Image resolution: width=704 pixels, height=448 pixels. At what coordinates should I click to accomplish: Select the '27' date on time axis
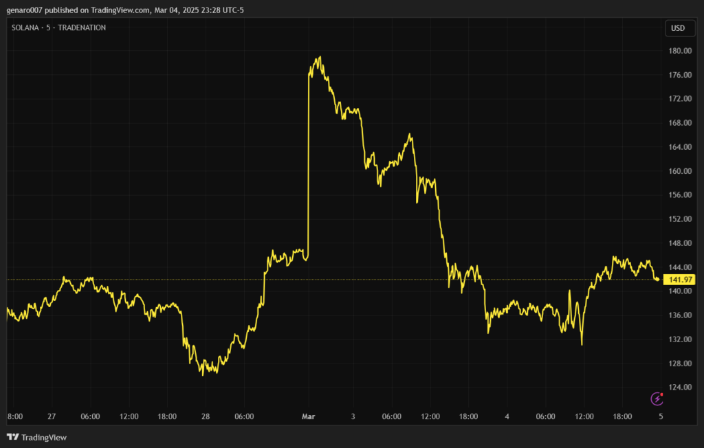coord(52,416)
